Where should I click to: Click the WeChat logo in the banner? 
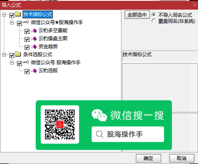pos(99,115)
